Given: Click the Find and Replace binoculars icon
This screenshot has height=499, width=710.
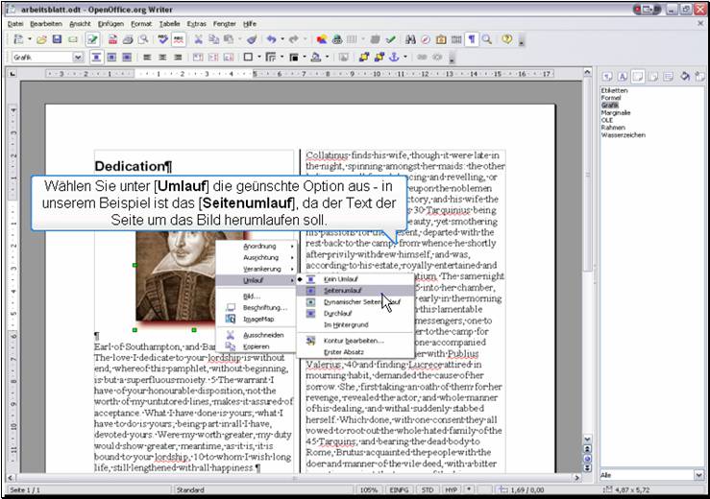Looking at the screenshot, I should coord(410,39).
